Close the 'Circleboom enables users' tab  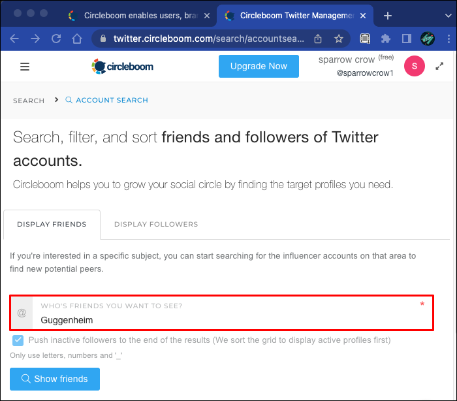pyautogui.click(x=207, y=16)
